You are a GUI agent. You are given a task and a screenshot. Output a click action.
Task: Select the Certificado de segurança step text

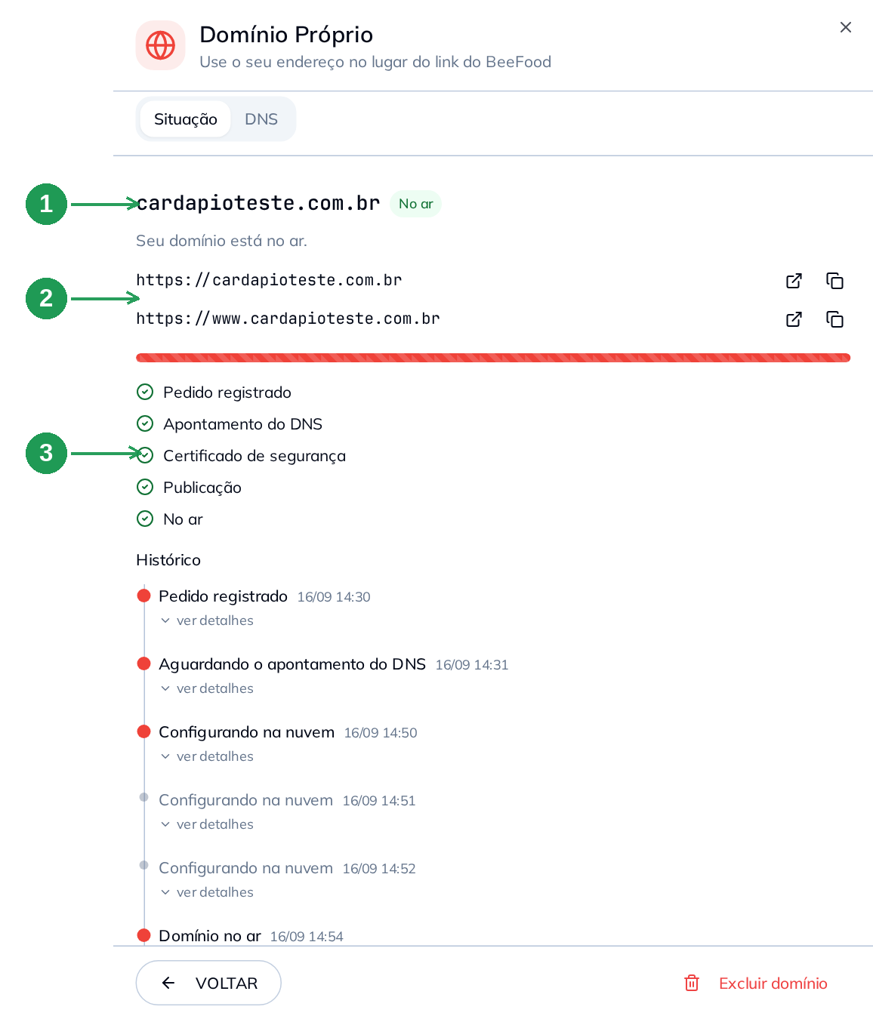coord(254,456)
